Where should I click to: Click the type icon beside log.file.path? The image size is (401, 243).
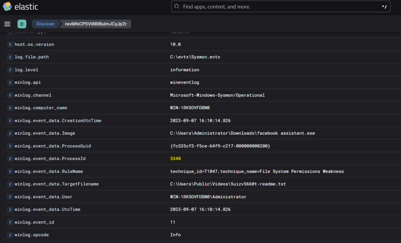tap(10, 57)
